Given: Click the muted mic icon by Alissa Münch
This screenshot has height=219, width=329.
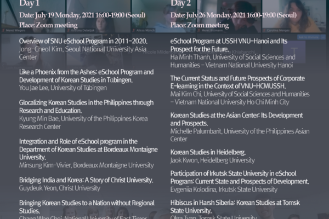Looking at the screenshot, I should click(x=134, y=31).
